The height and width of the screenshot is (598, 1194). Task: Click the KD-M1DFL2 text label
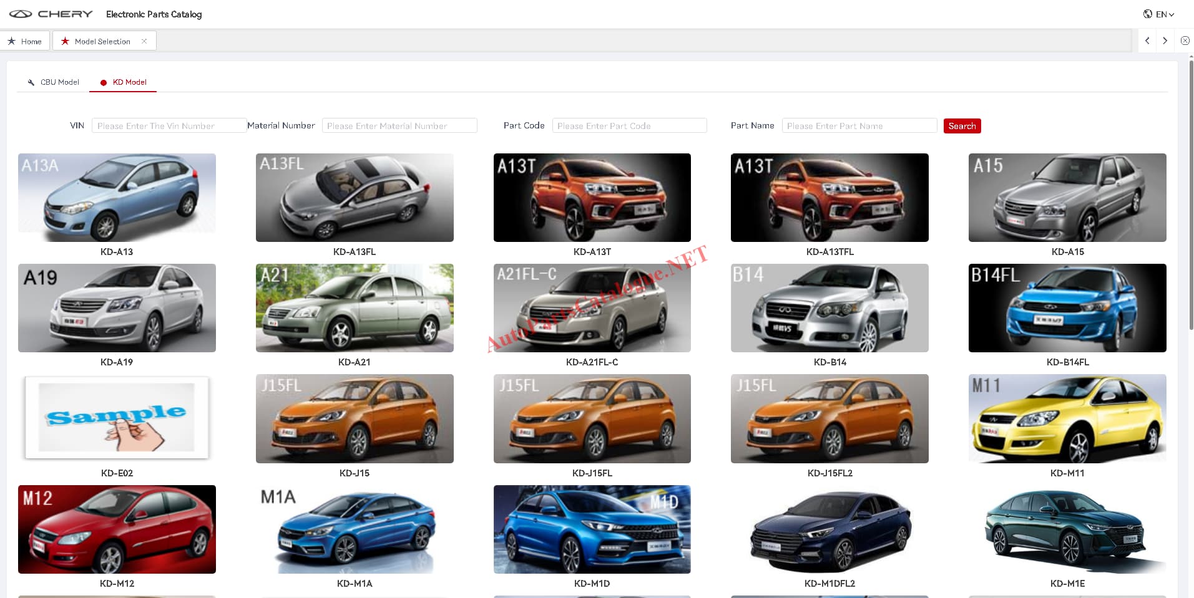[x=829, y=584]
